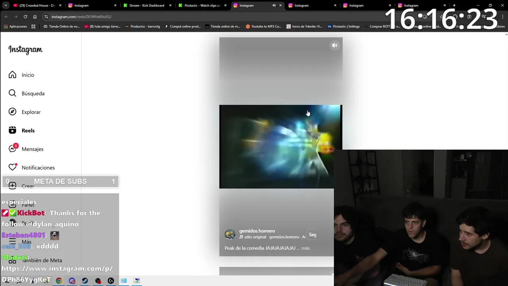The height and width of the screenshot is (286, 508).
Task: Open Pirutastic | Settings bookmark
Action: (344, 27)
